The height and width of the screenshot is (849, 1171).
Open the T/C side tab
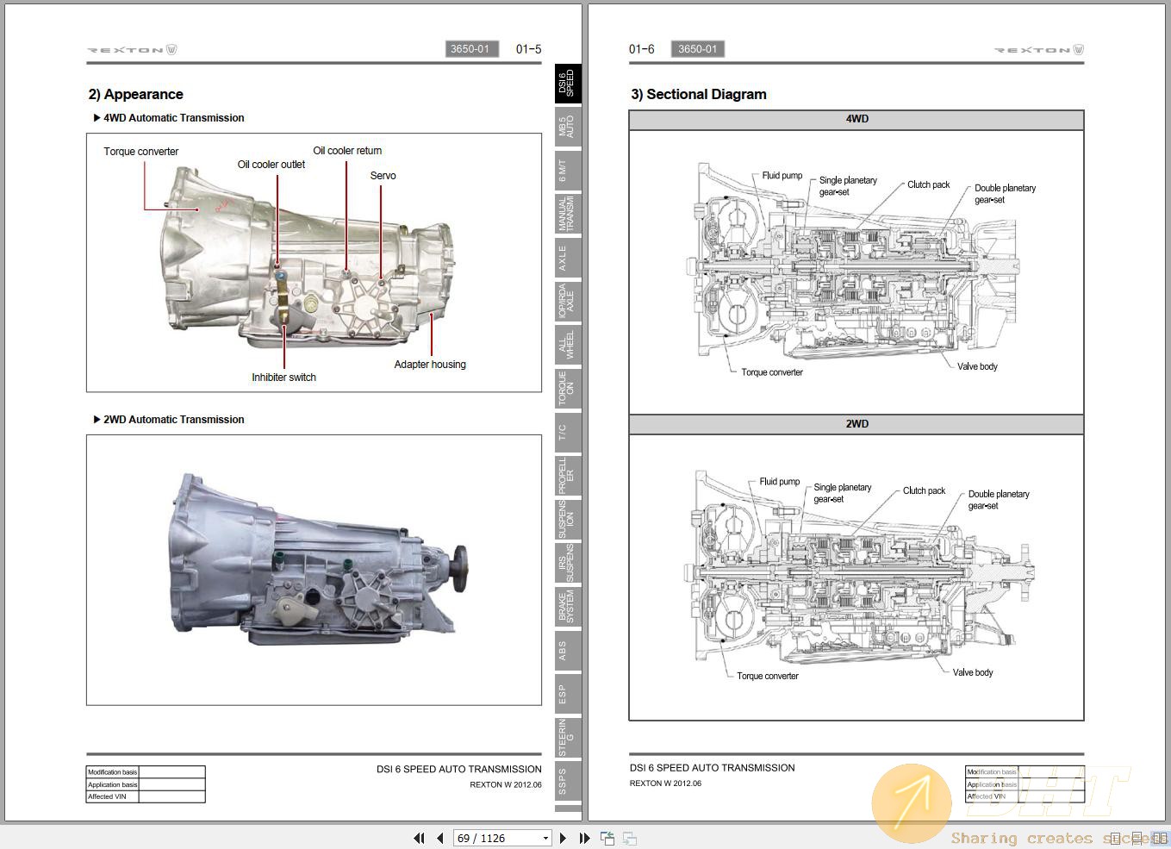(x=568, y=433)
